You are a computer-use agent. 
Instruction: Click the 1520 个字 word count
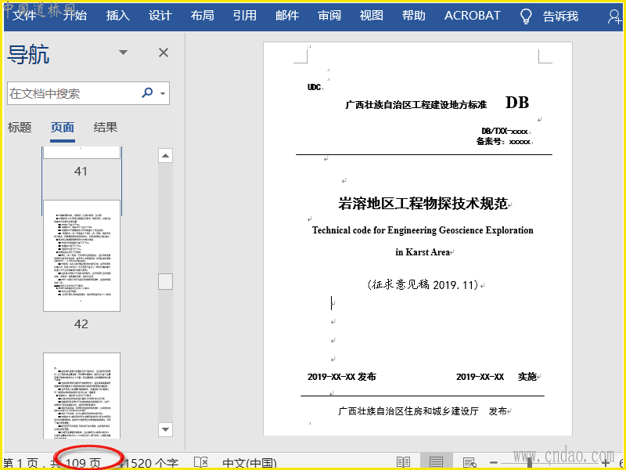coord(149,464)
